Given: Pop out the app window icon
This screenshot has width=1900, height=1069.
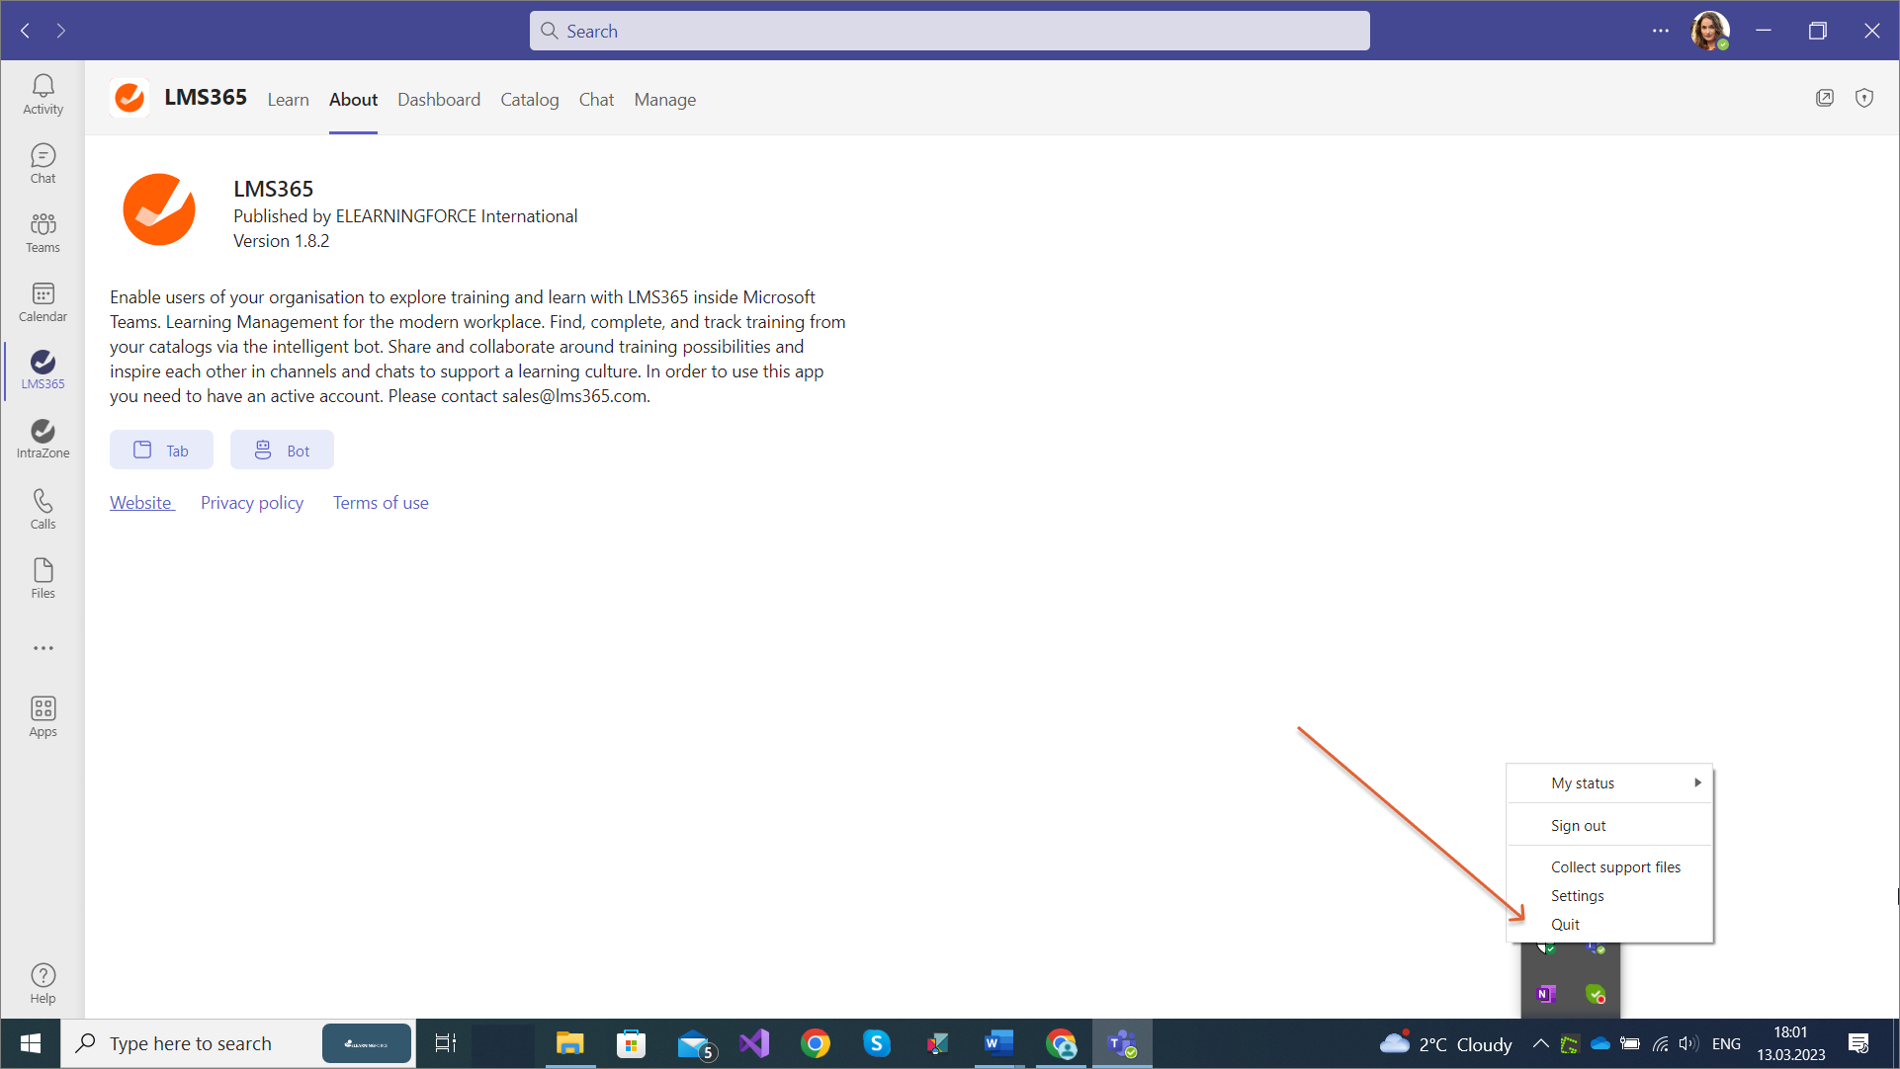Looking at the screenshot, I should tap(1825, 98).
